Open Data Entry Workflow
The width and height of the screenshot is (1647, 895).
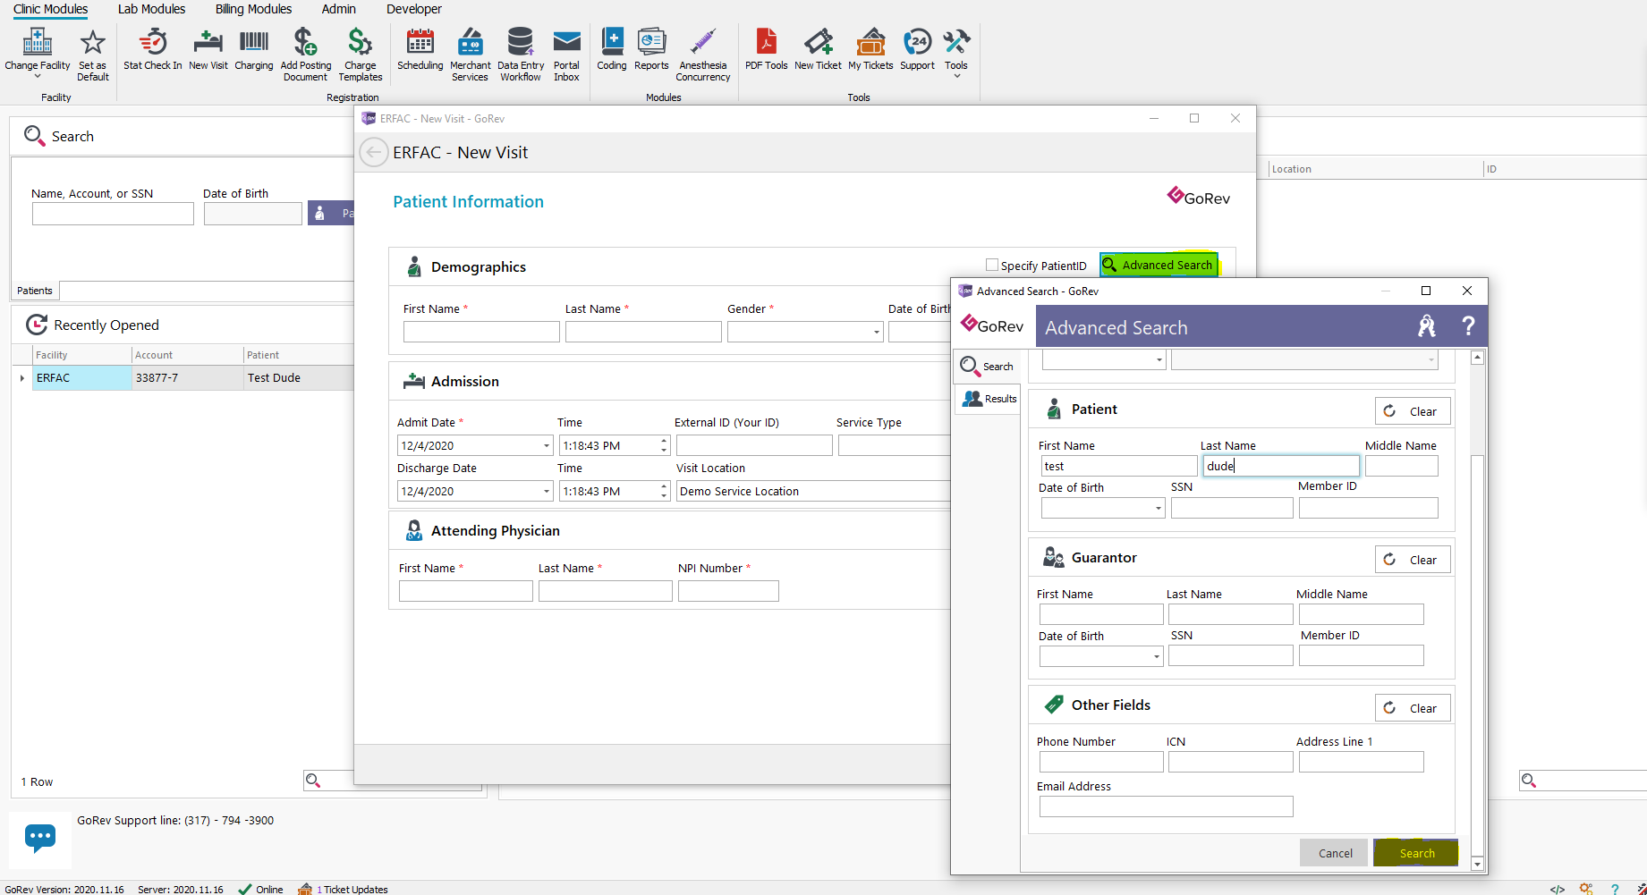coord(521,55)
